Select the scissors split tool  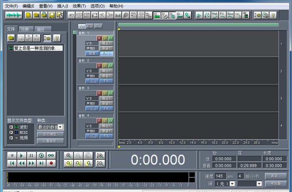point(102,15)
